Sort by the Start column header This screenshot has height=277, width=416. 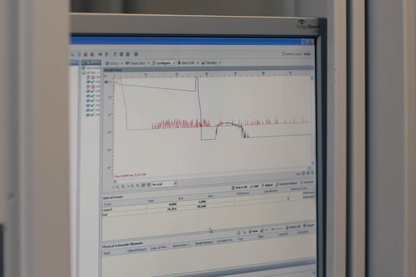(151, 201)
